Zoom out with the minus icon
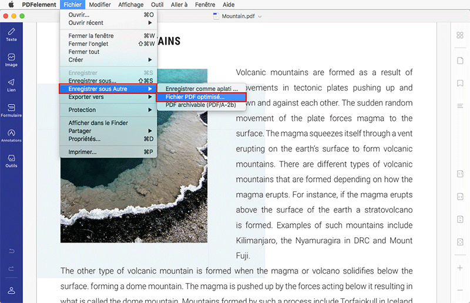The image size is (470, 303). pyautogui.click(x=460, y=290)
